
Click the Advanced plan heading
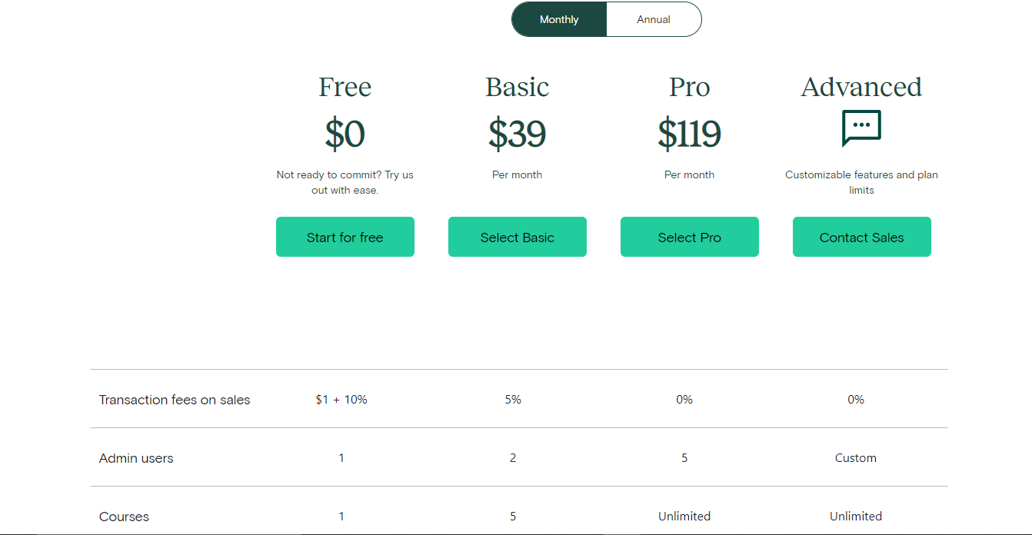861,87
